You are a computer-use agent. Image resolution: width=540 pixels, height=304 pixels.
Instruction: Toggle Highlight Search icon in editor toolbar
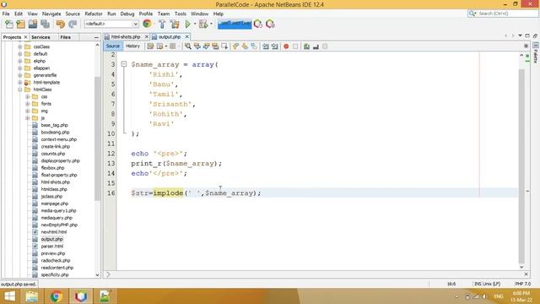pos(215,46)
